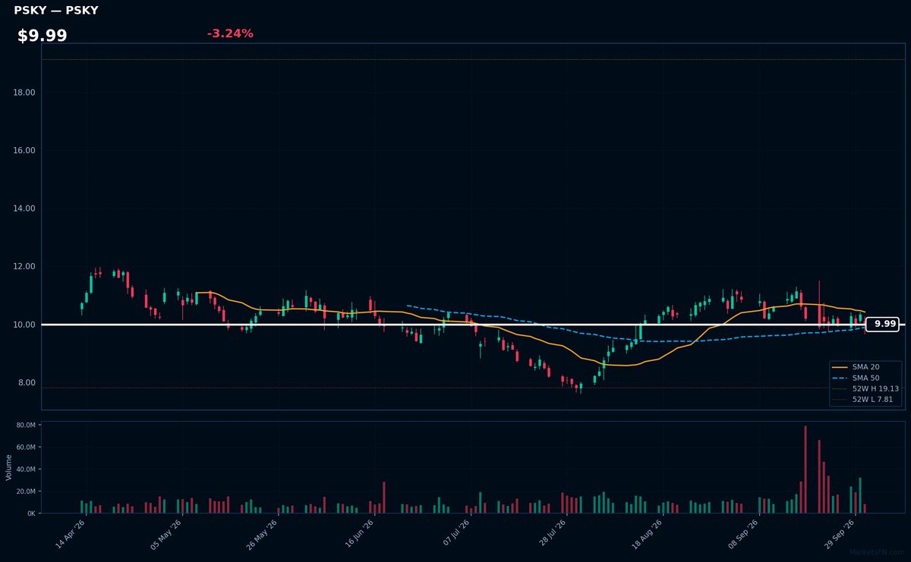Click the 40.0M volume axis label

pyautogui.click(x=26, y=469)
